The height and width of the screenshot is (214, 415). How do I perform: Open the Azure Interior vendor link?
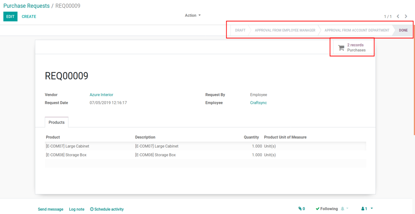tap(101, 95)
